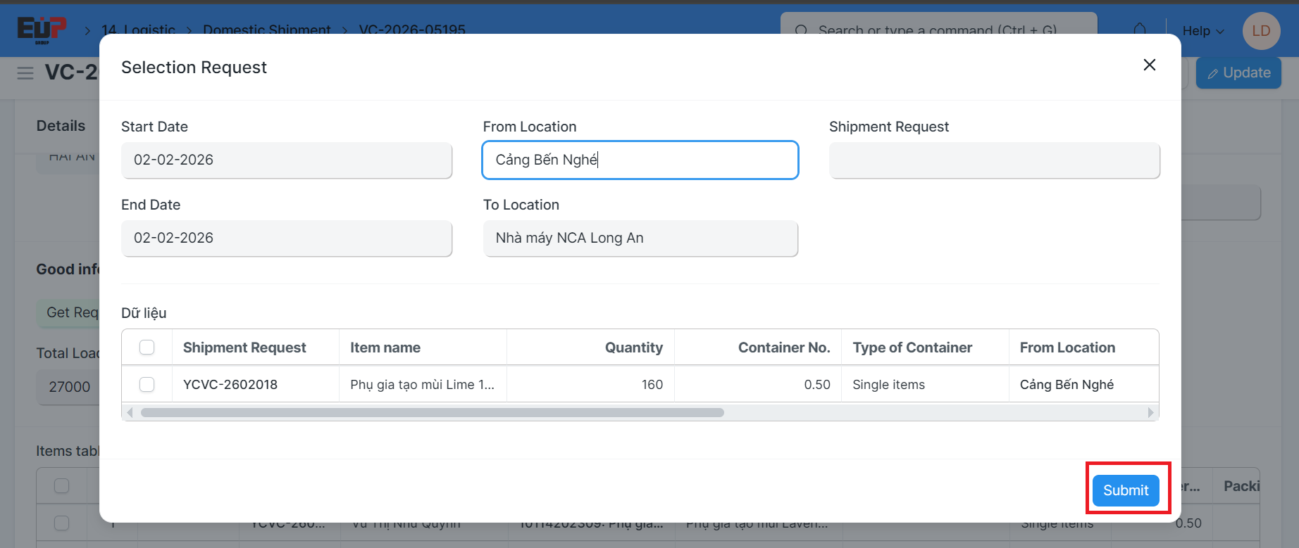The width and height of the screenshot is (1299, 548).
Task: Click the left scroll arrow in table
Action: tap(130, 412)
